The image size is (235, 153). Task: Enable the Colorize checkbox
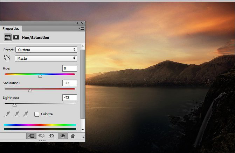[x=36, y=114]
